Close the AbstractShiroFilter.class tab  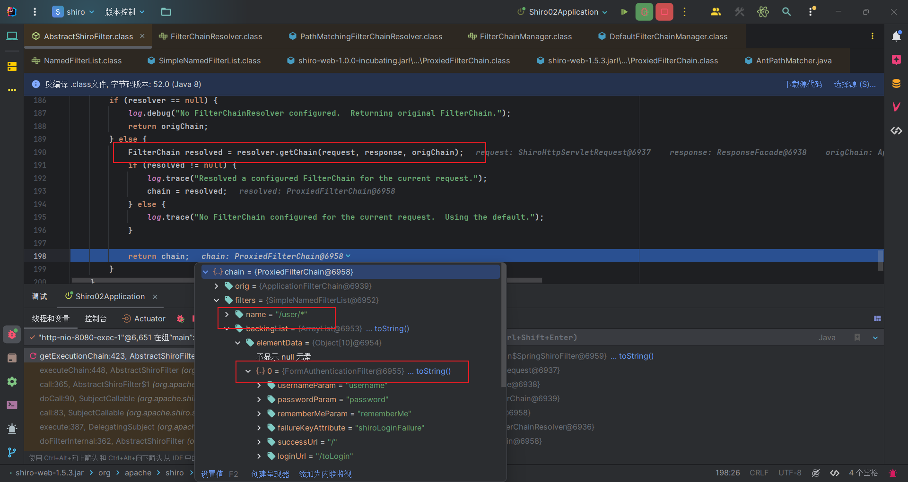142,36
